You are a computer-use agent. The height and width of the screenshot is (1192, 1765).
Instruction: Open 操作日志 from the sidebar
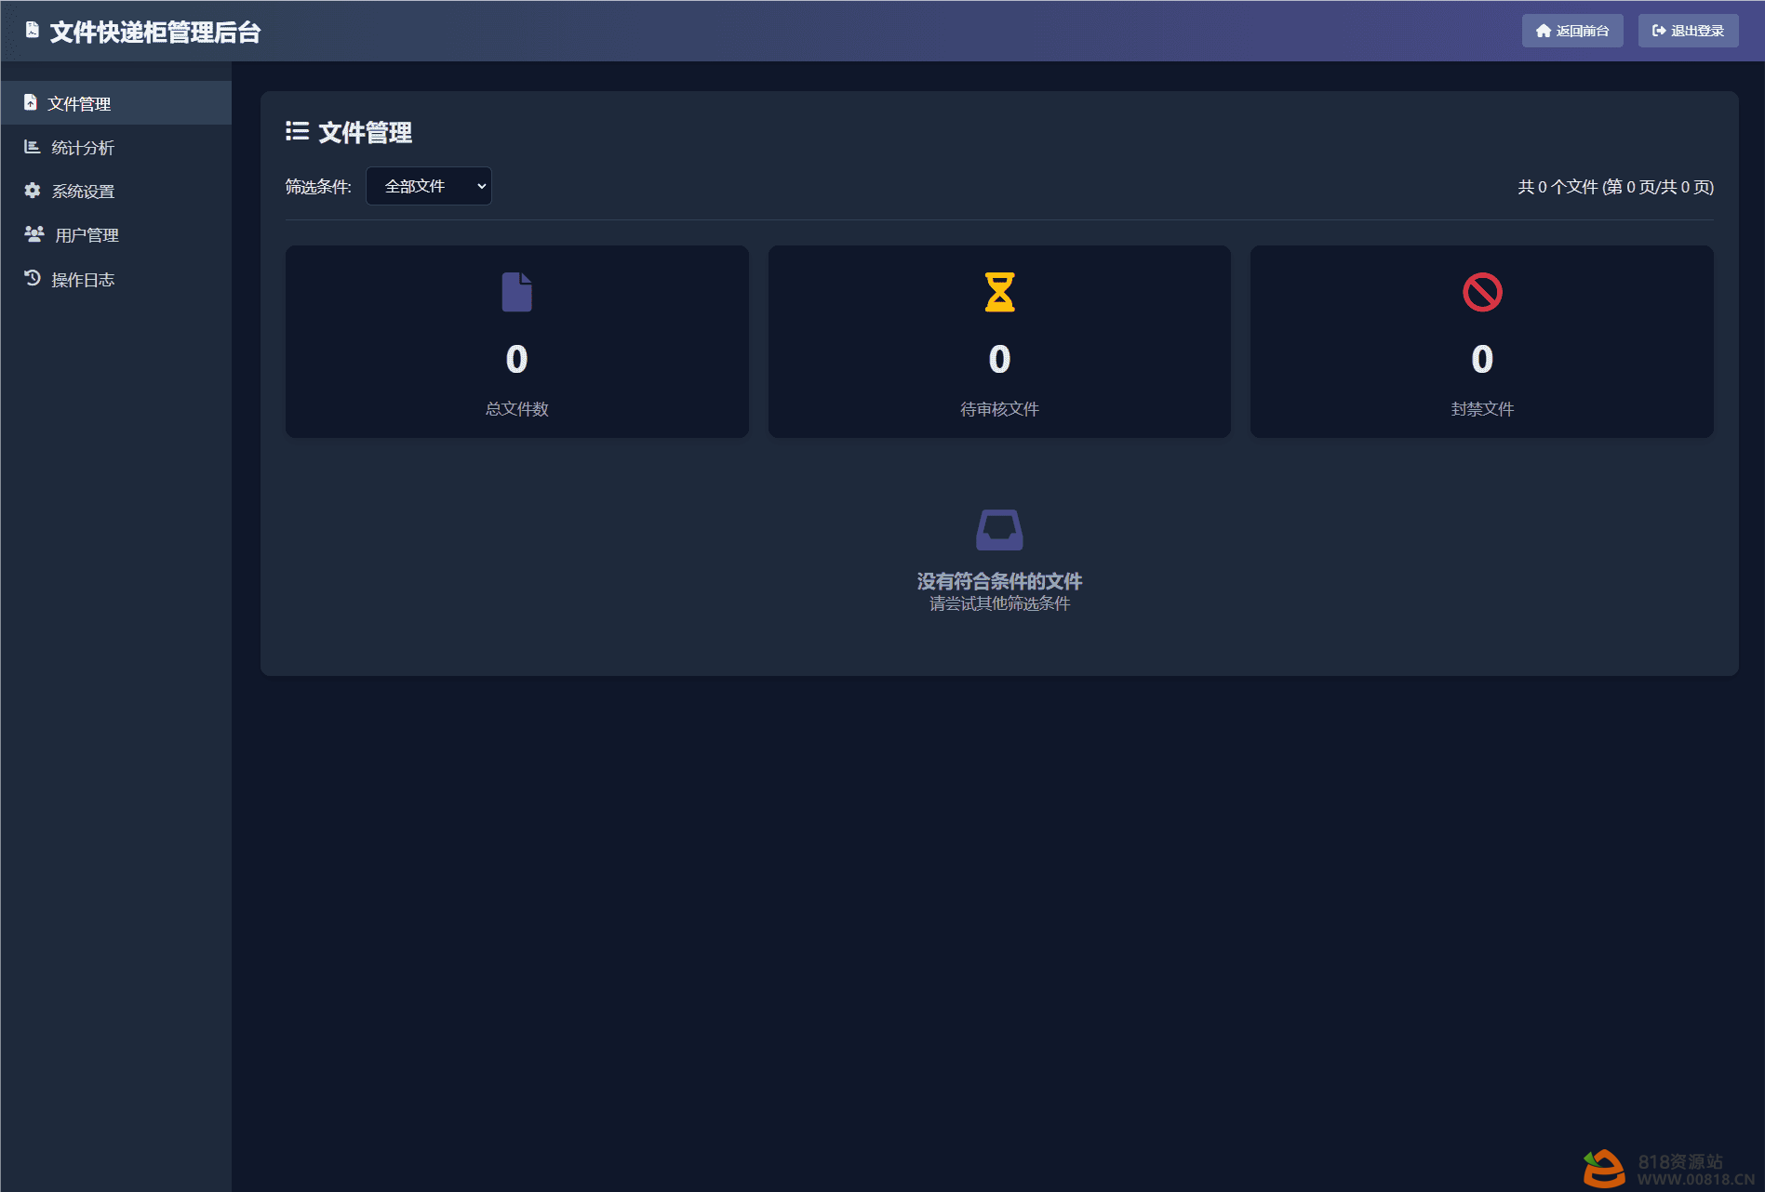pyautogui.click(x=83, y=278)
